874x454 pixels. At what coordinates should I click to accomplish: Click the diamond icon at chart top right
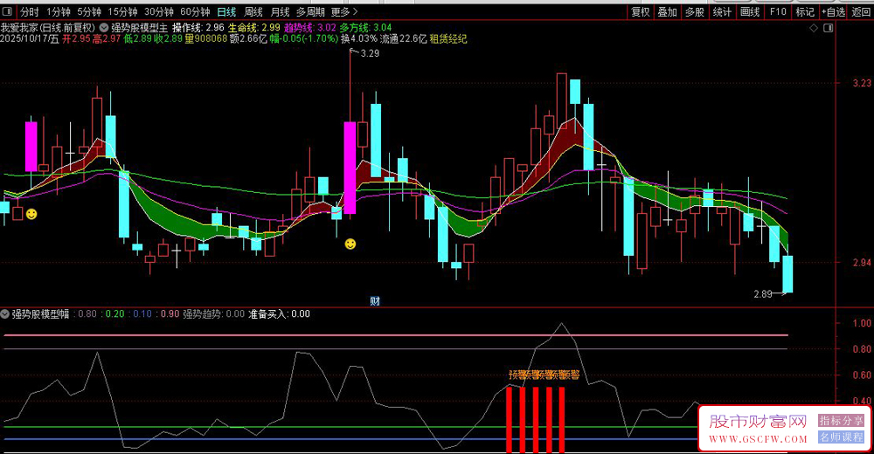[x=815, y=28]
